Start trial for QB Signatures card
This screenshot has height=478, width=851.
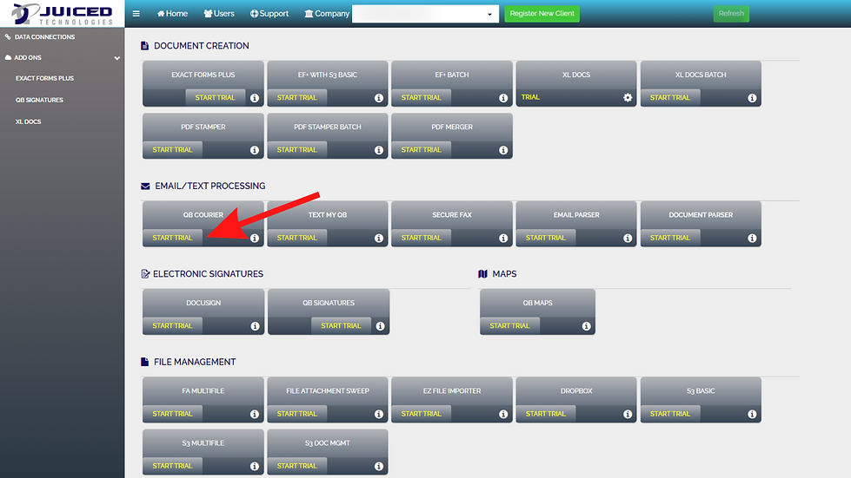pos(341,325)
